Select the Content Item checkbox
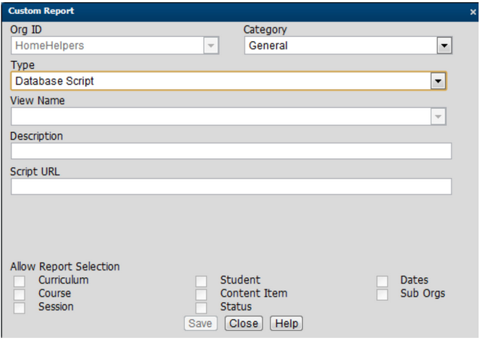 (x=201, y=294)
